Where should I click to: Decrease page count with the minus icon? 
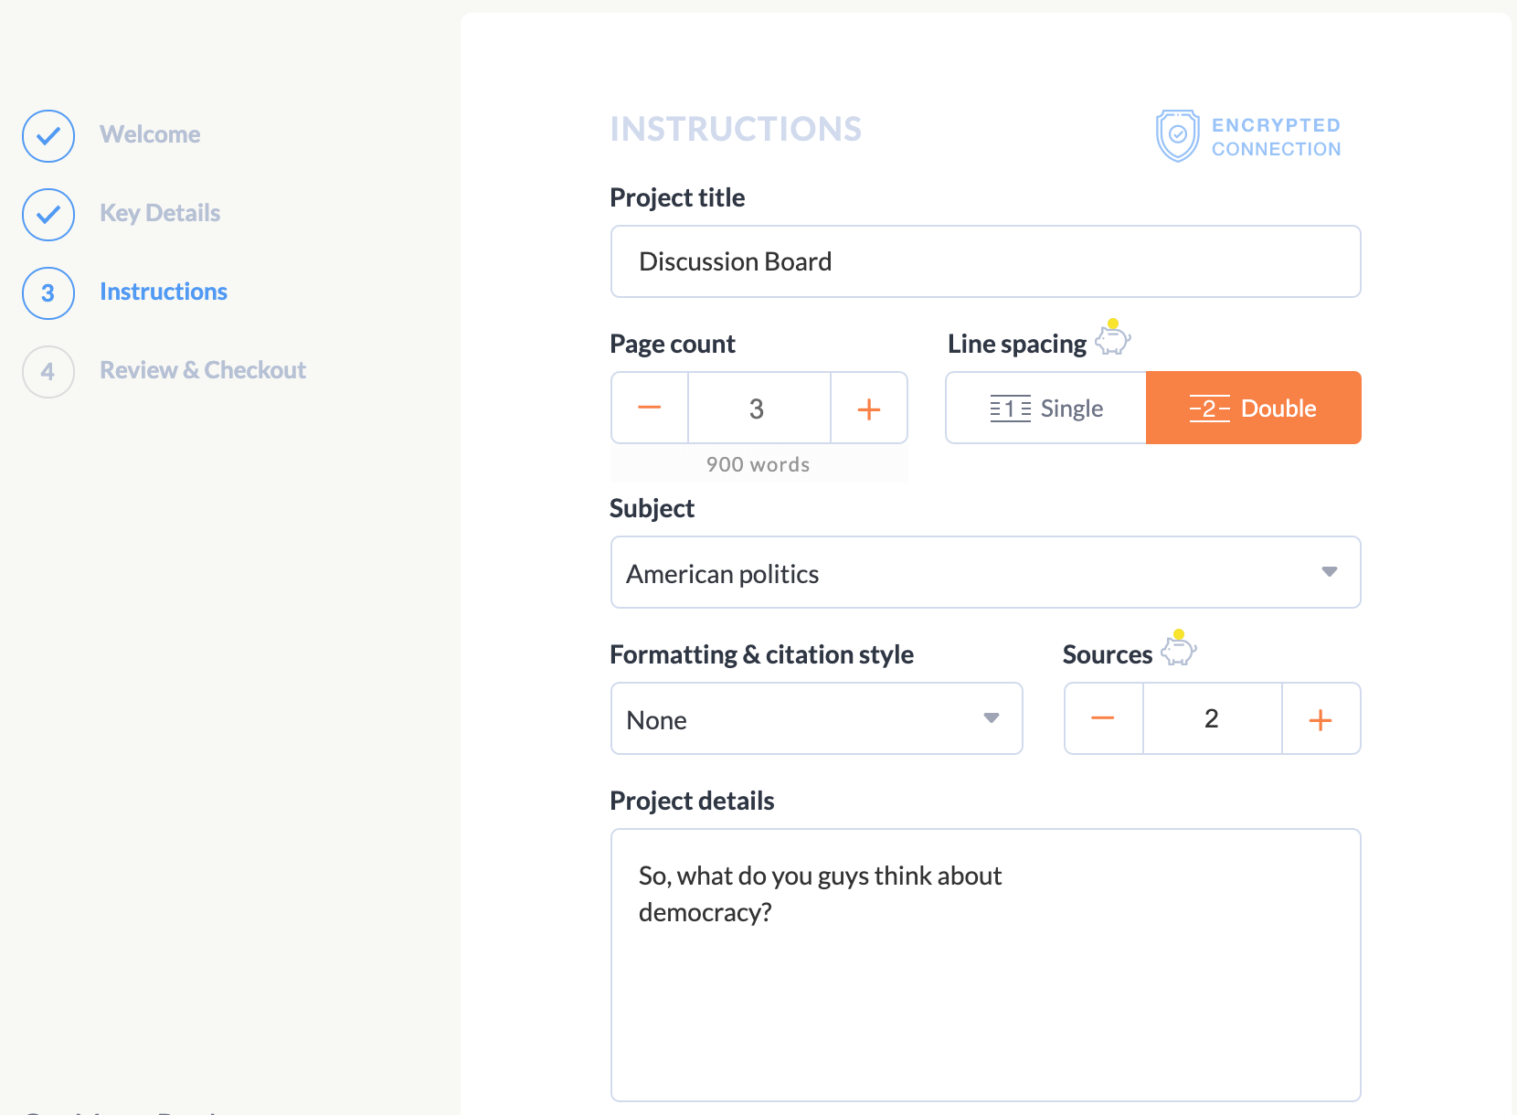pos(650,408)
